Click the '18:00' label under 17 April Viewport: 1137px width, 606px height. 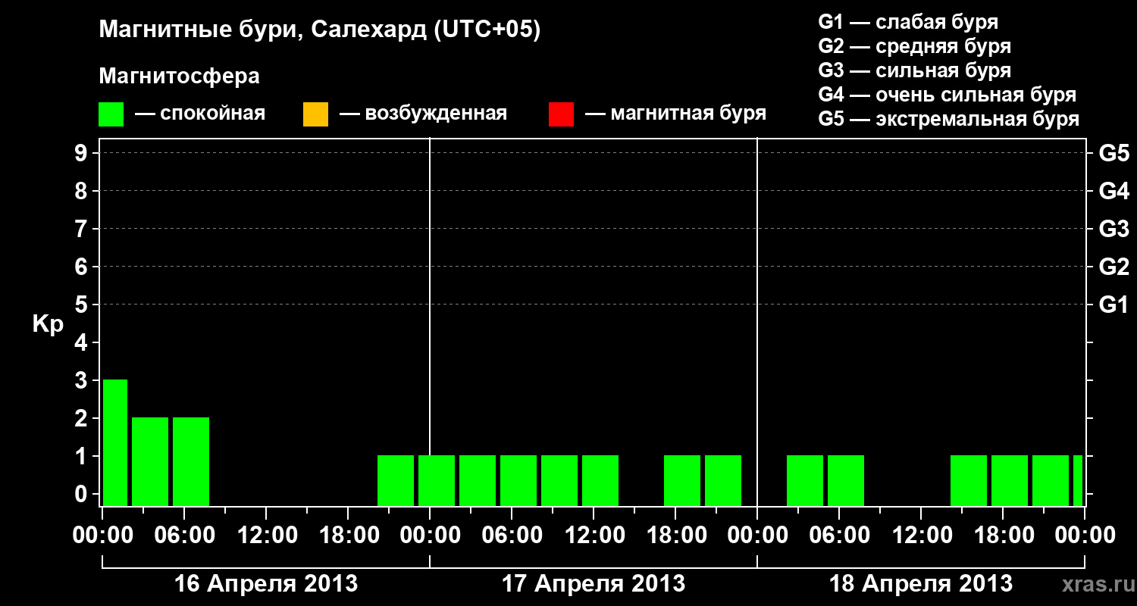[676, 535]
